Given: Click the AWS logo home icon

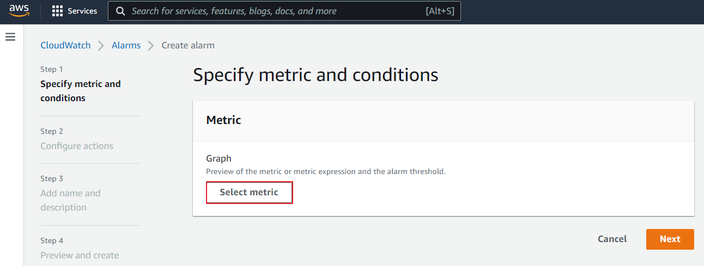Looking at the screenshot, I should pos(19,11).
